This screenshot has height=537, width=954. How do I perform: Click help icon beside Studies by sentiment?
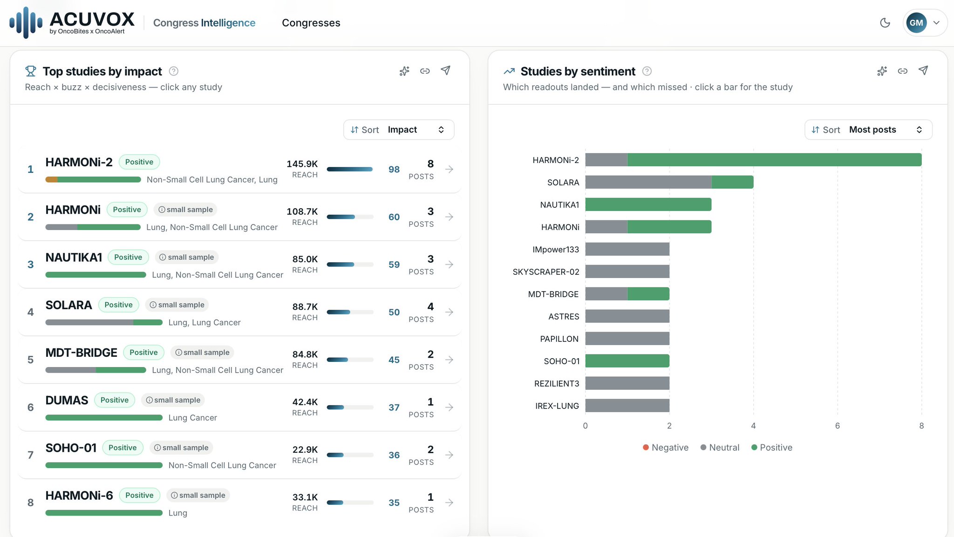point(647,71)
